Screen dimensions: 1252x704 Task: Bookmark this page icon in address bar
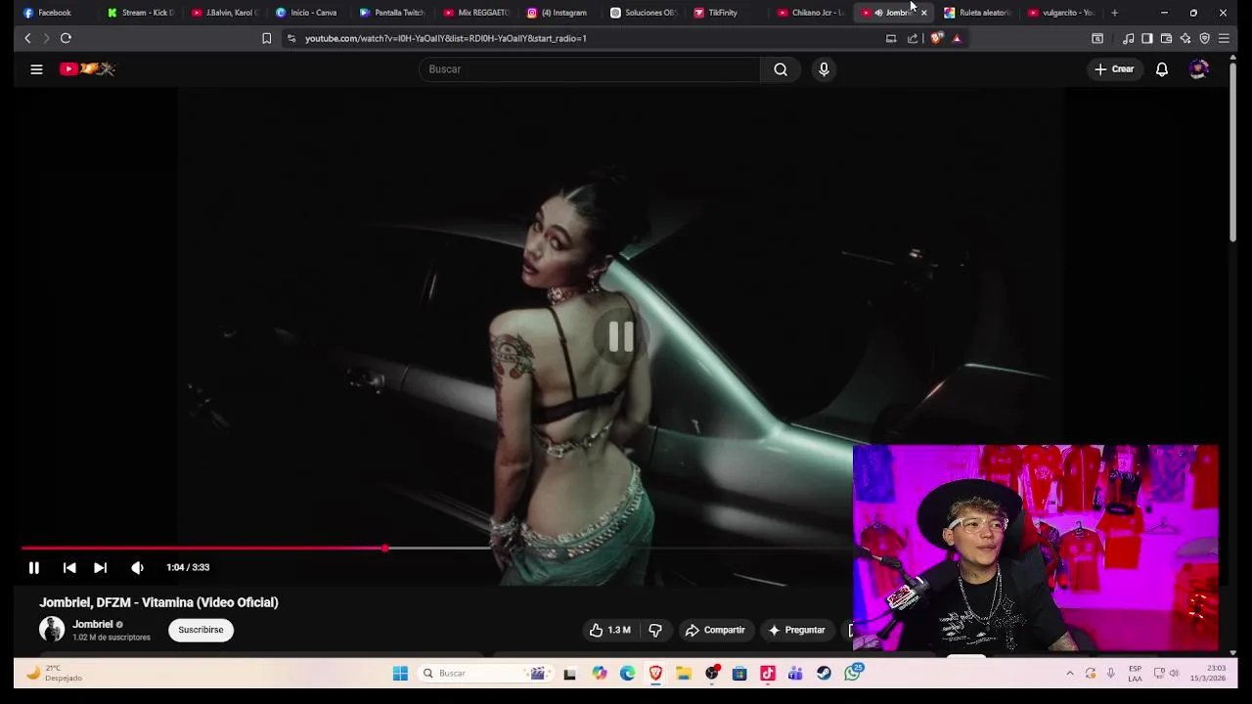(266, 38)
